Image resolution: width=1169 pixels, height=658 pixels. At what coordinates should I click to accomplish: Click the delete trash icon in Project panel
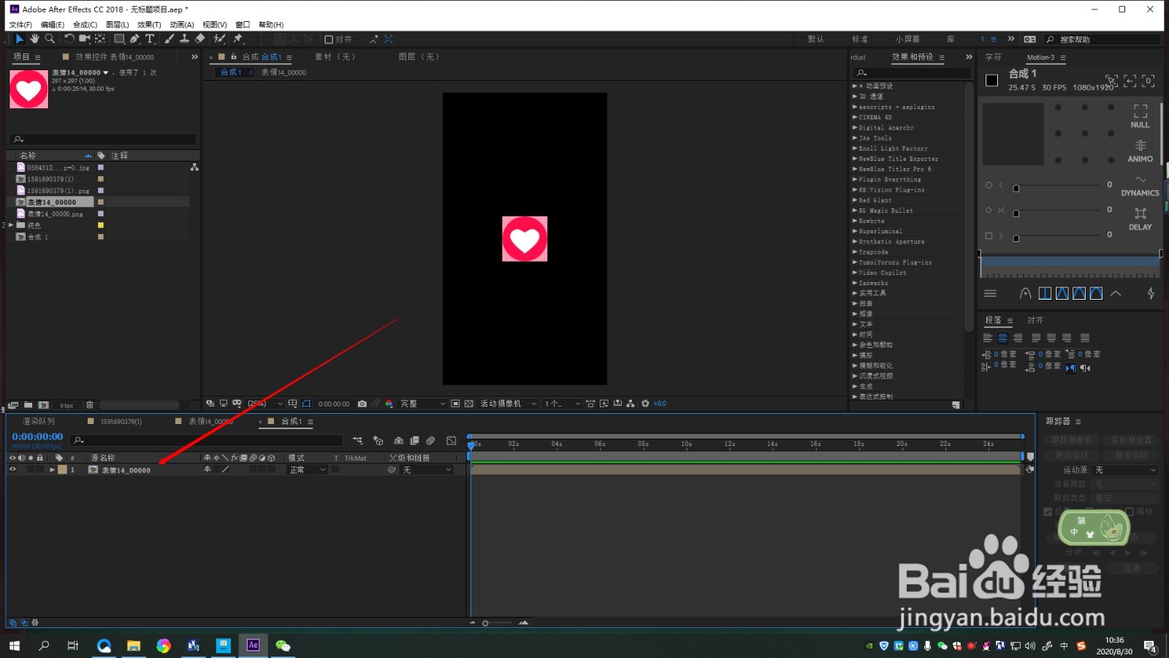(x=90, y=405)
